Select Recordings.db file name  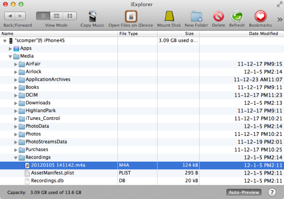pos(47,181)
